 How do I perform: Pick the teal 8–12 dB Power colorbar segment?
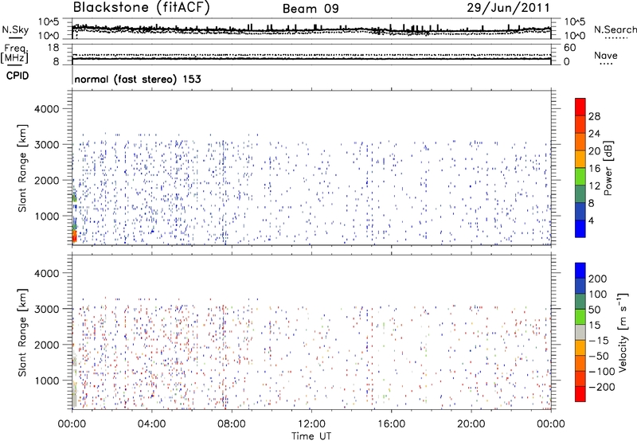(x=580, y=194)
